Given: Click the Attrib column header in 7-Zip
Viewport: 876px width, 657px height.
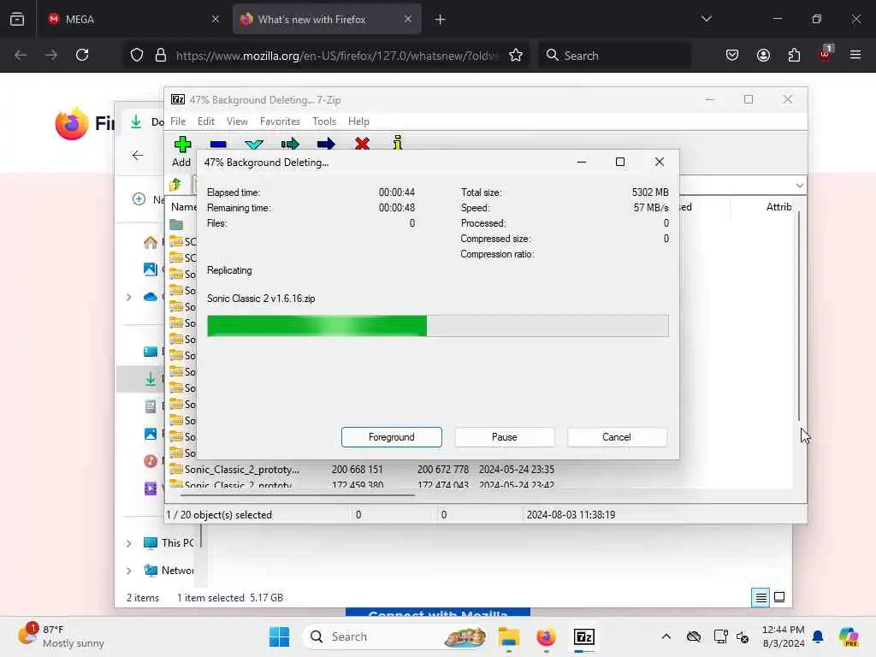Looking at the screenshot, I should pyautogui.click(x=778, y=207).
